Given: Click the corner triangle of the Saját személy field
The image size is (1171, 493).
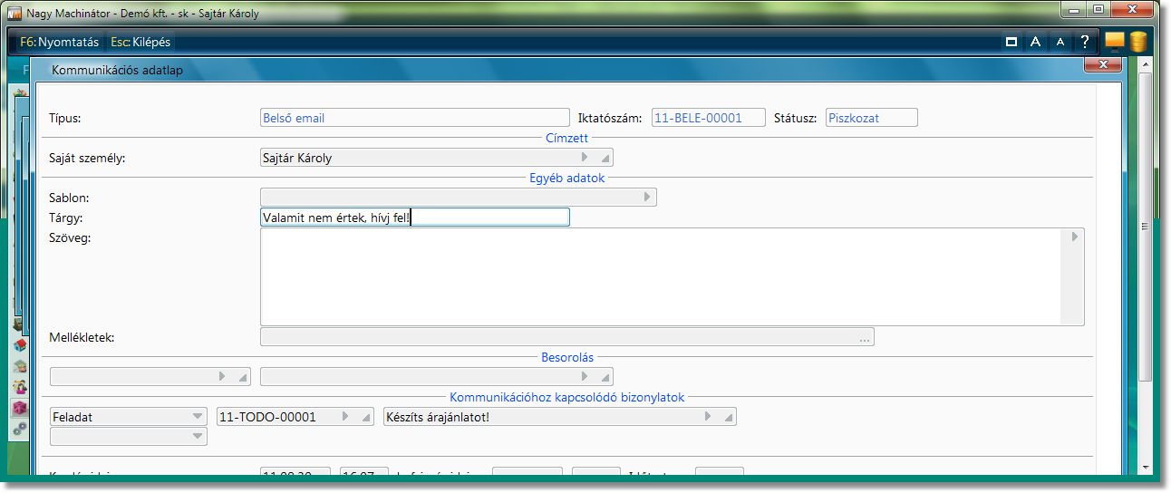Looking at the screenshot, I should [604, 159].
